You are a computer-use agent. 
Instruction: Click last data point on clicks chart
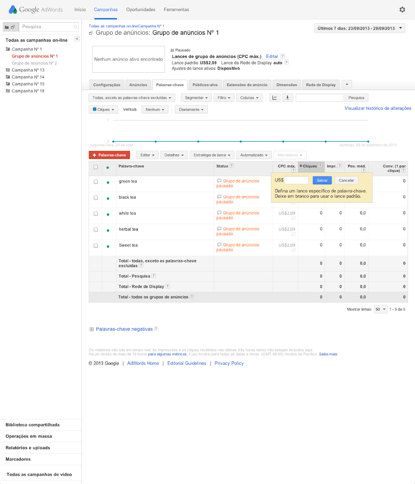pyautogui.click(x=368, y=141)
